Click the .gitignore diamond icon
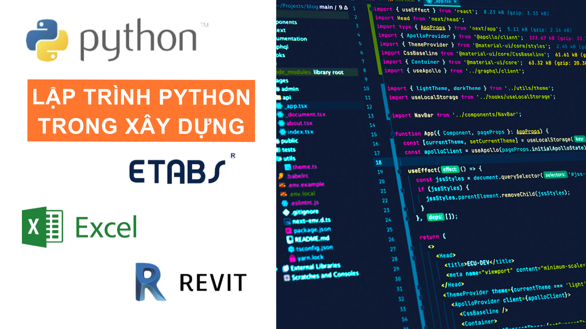 click(287, 212)
